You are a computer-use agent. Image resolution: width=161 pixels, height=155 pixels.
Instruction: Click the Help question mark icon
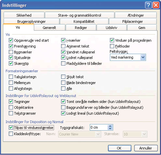pos(148,5)
